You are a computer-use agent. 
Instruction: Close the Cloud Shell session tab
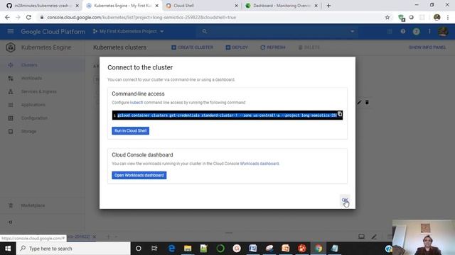(x=94, y=237)
